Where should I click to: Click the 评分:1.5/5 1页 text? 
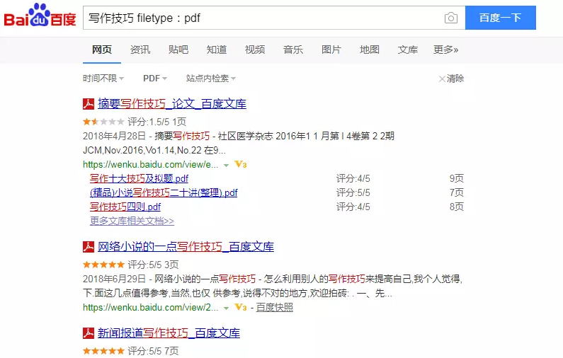click(x=157, y=122)
